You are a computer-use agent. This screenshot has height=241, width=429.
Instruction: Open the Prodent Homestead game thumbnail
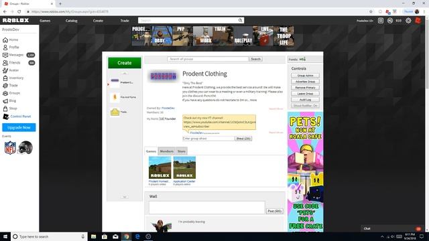pos(160,167)
